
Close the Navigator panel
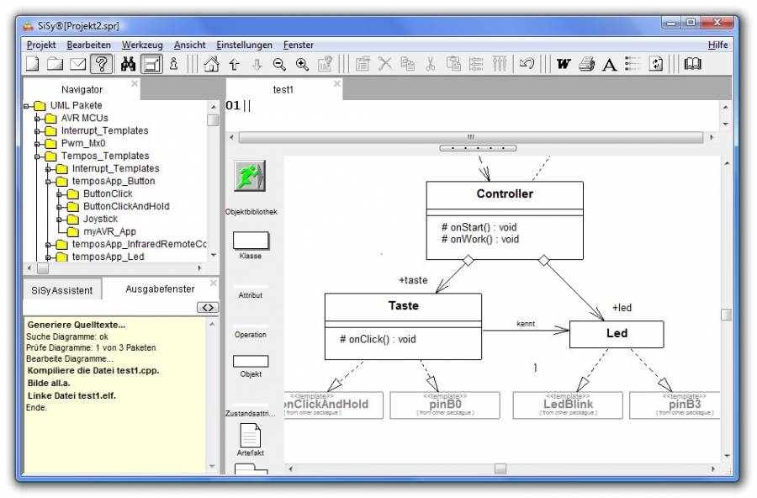[x=135, y=84]
